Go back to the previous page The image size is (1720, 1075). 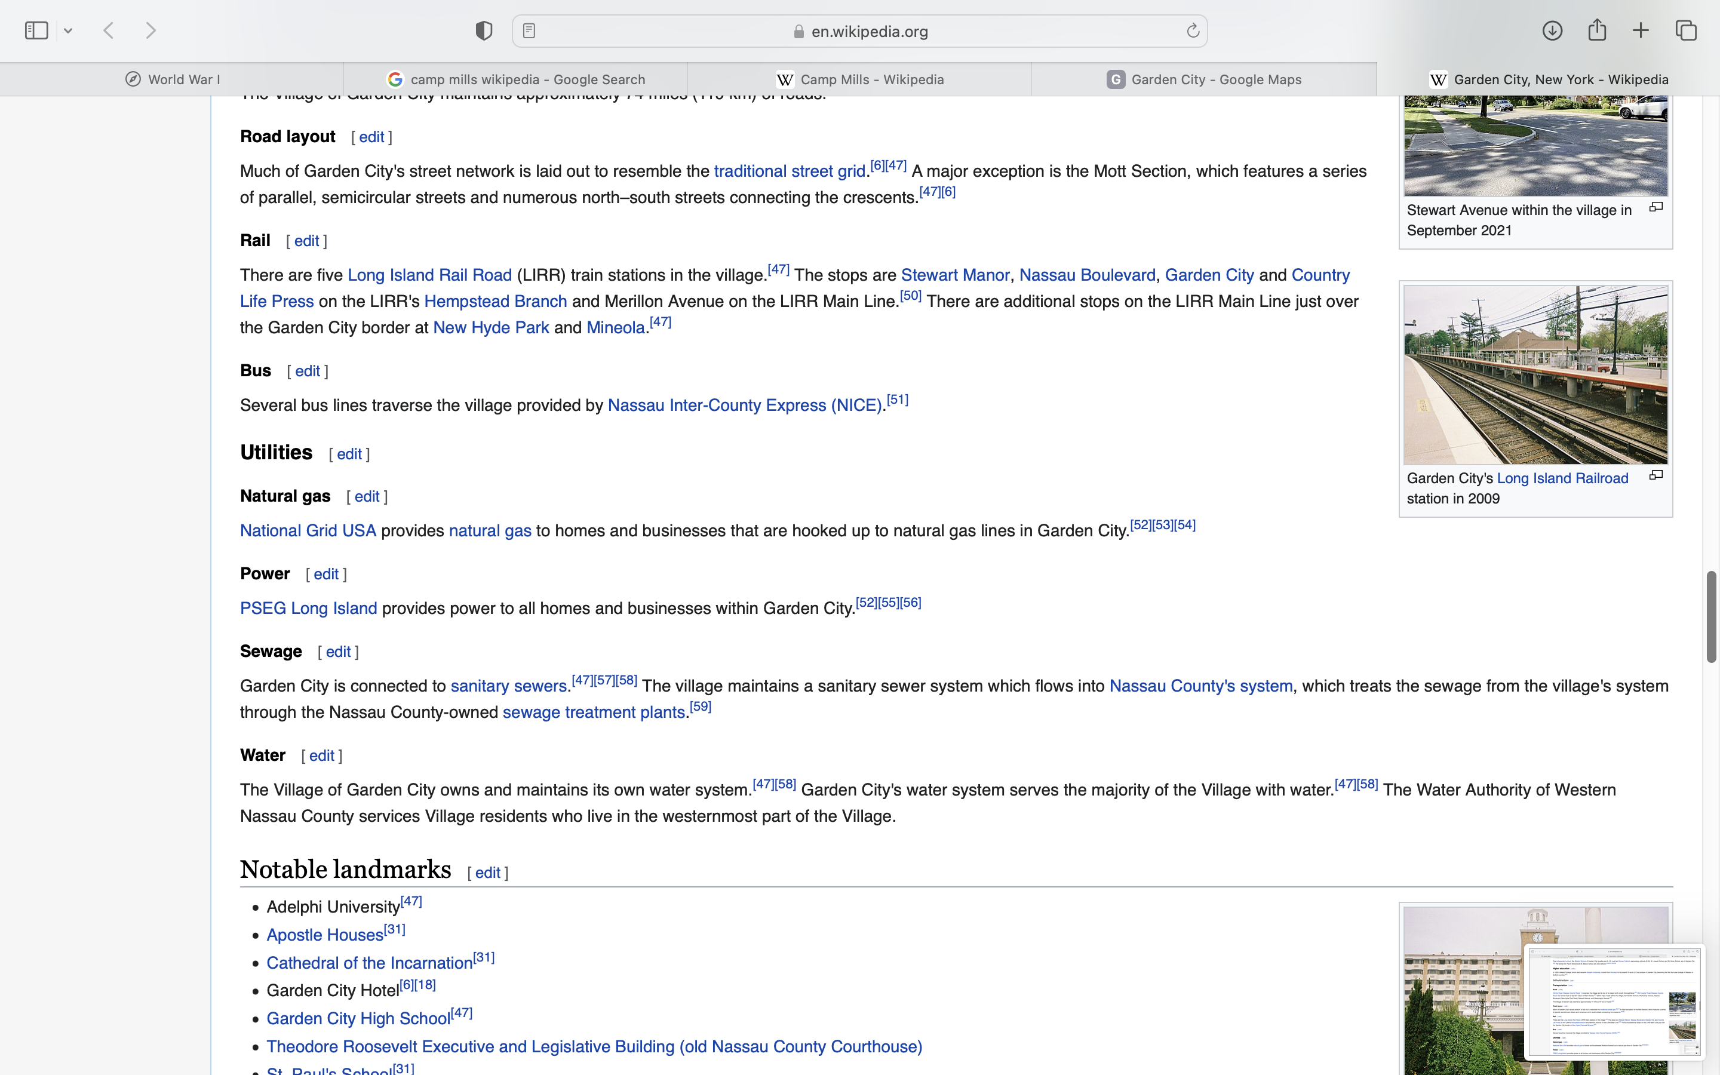click(109, 30)
